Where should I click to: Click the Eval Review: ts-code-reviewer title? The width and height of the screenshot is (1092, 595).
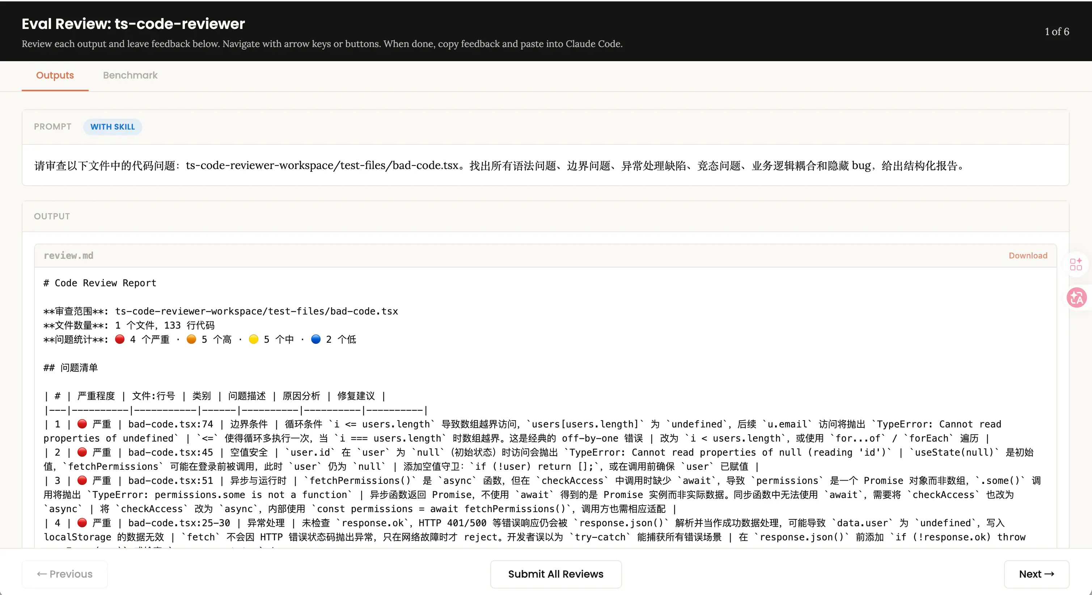tap(133, 24)
